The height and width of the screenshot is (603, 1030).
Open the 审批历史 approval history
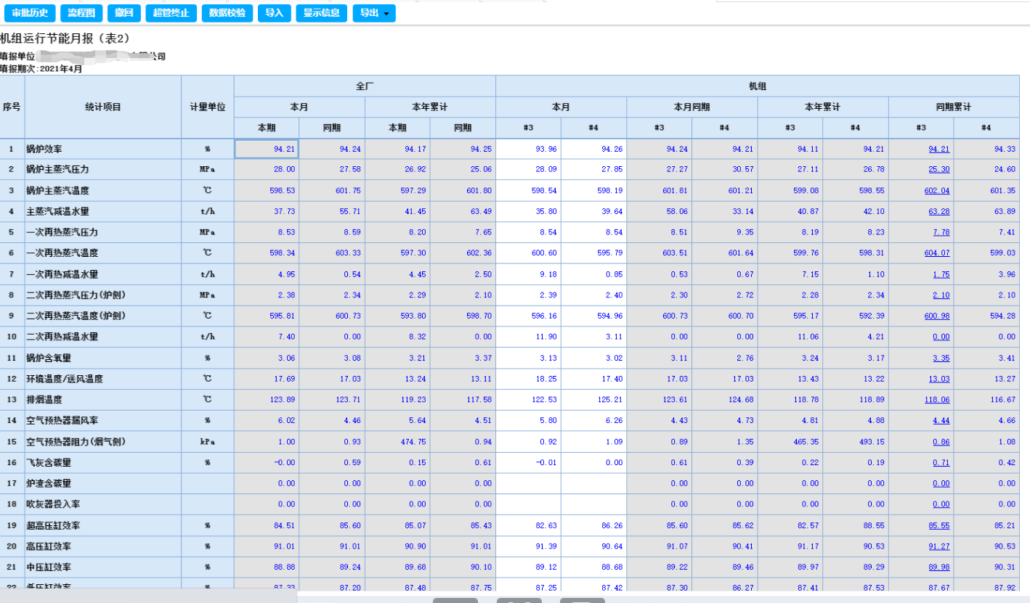pyautogui.click(x=30, y=13)
